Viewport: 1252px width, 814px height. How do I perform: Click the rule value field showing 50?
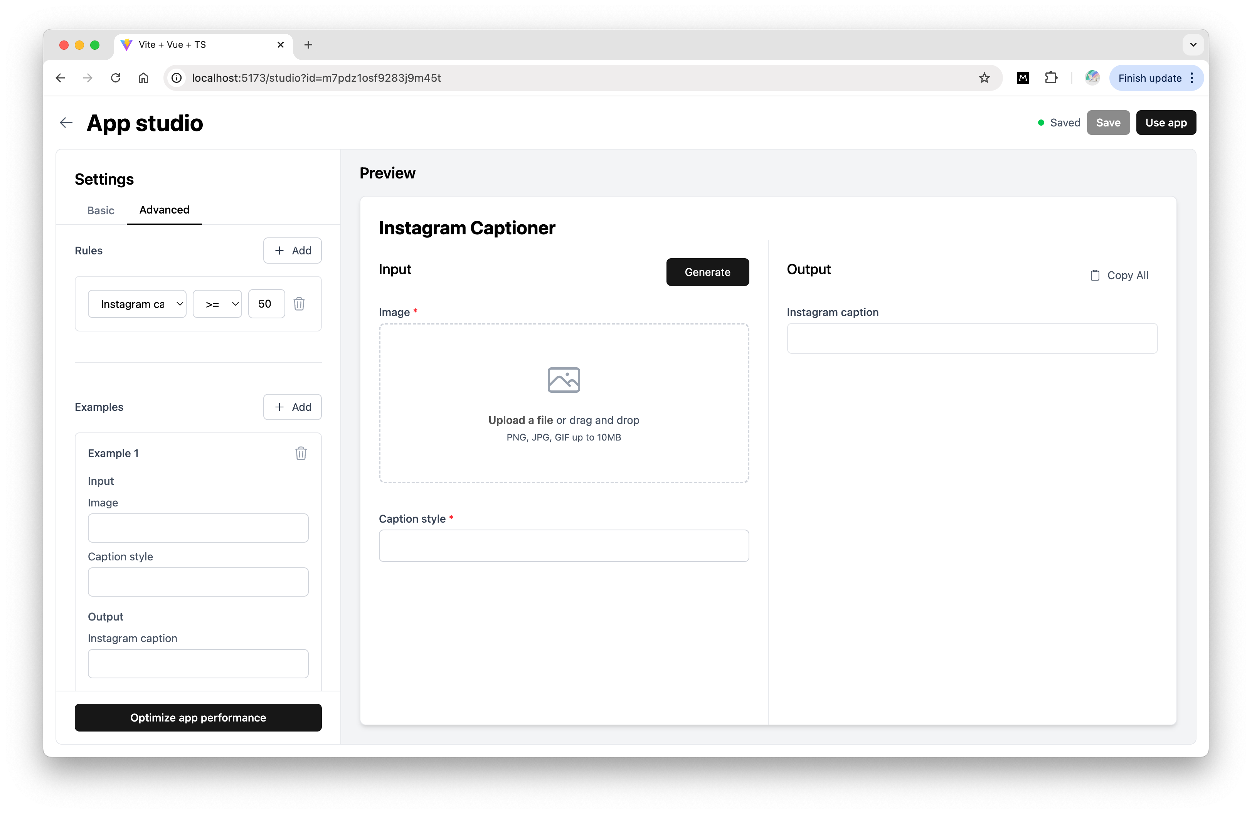[x=266, y=304]
